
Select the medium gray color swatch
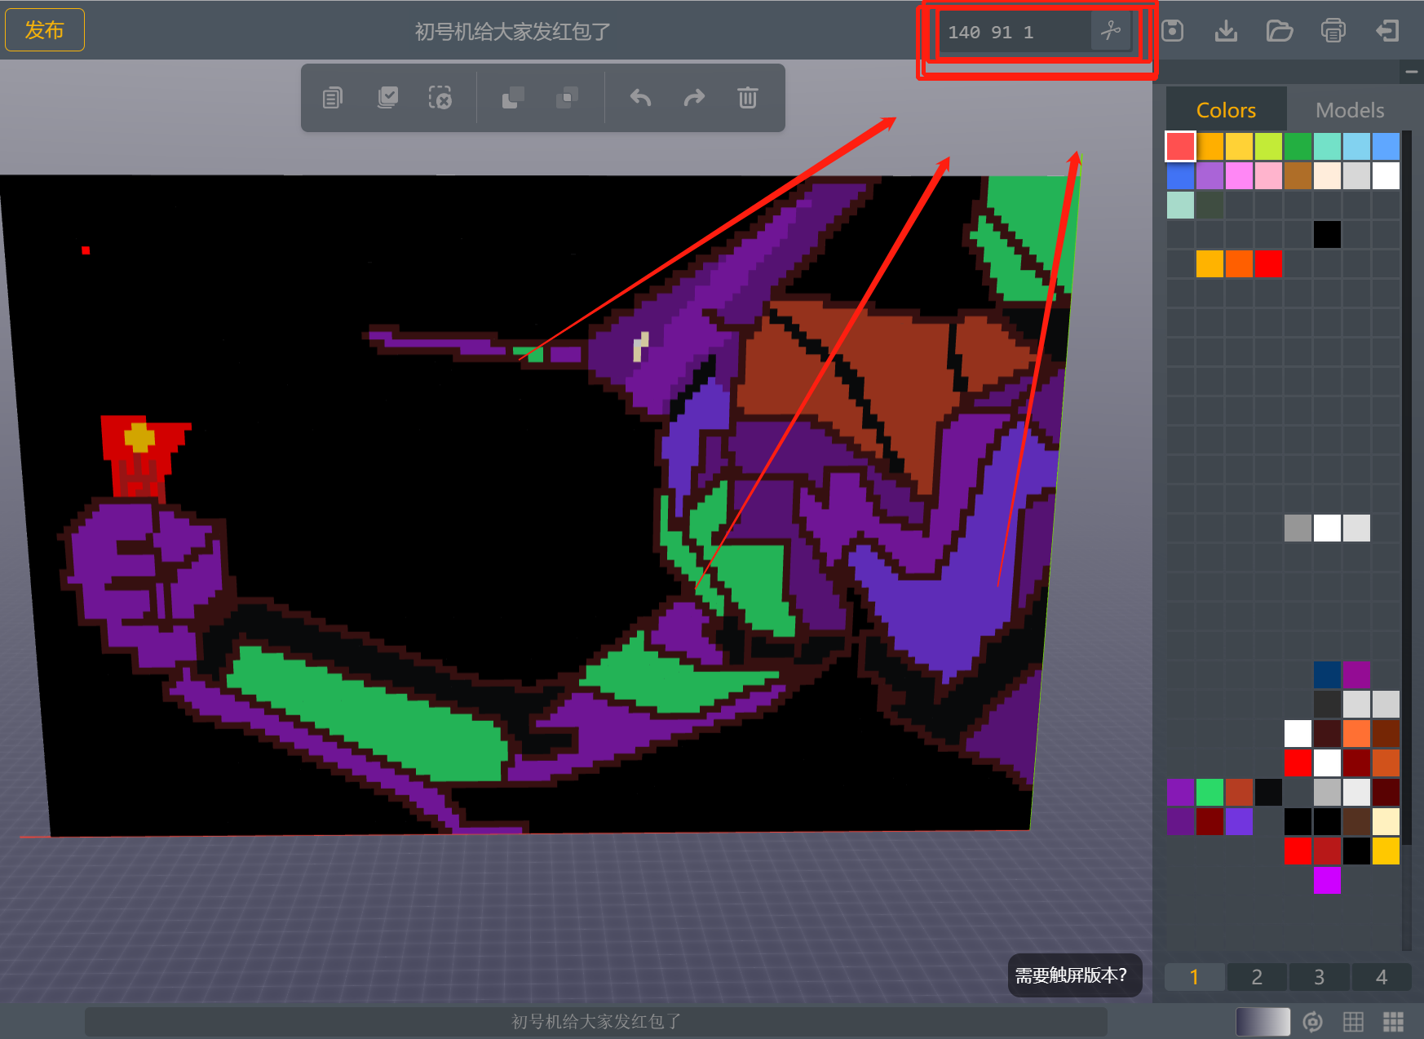click(1298, 528)
